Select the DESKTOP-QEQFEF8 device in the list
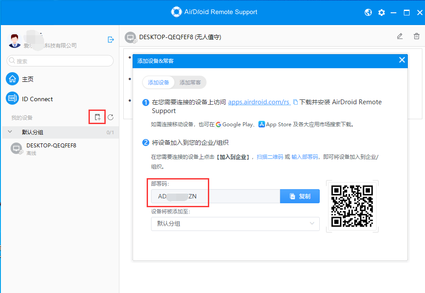 coord(60,149)
